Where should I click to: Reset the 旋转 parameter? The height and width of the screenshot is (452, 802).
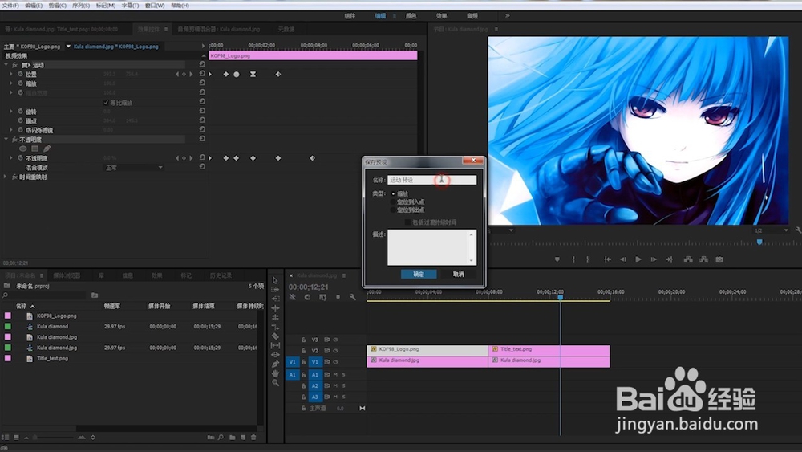[x=202, y=111]
